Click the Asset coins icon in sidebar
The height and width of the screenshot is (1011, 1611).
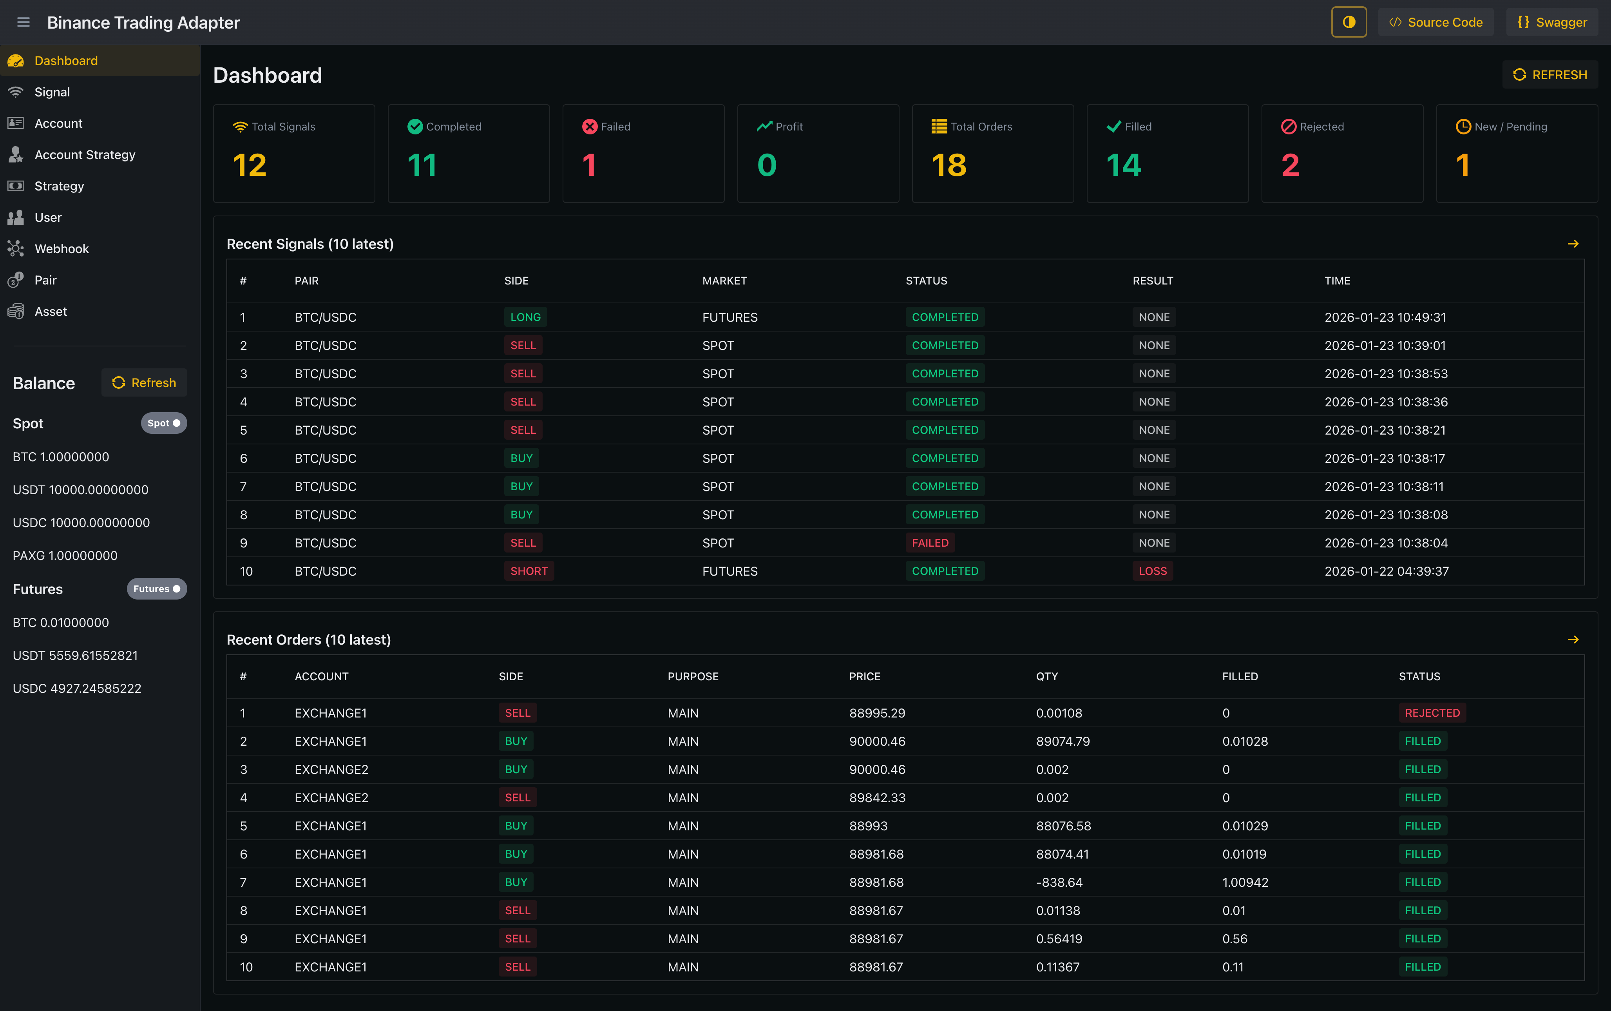tap(15, 312)
